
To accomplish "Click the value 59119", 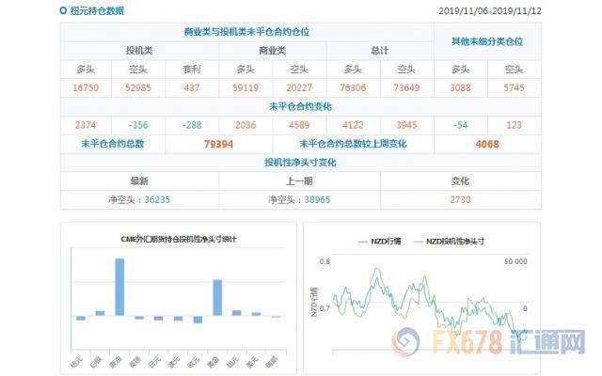I will click(246, 87).
